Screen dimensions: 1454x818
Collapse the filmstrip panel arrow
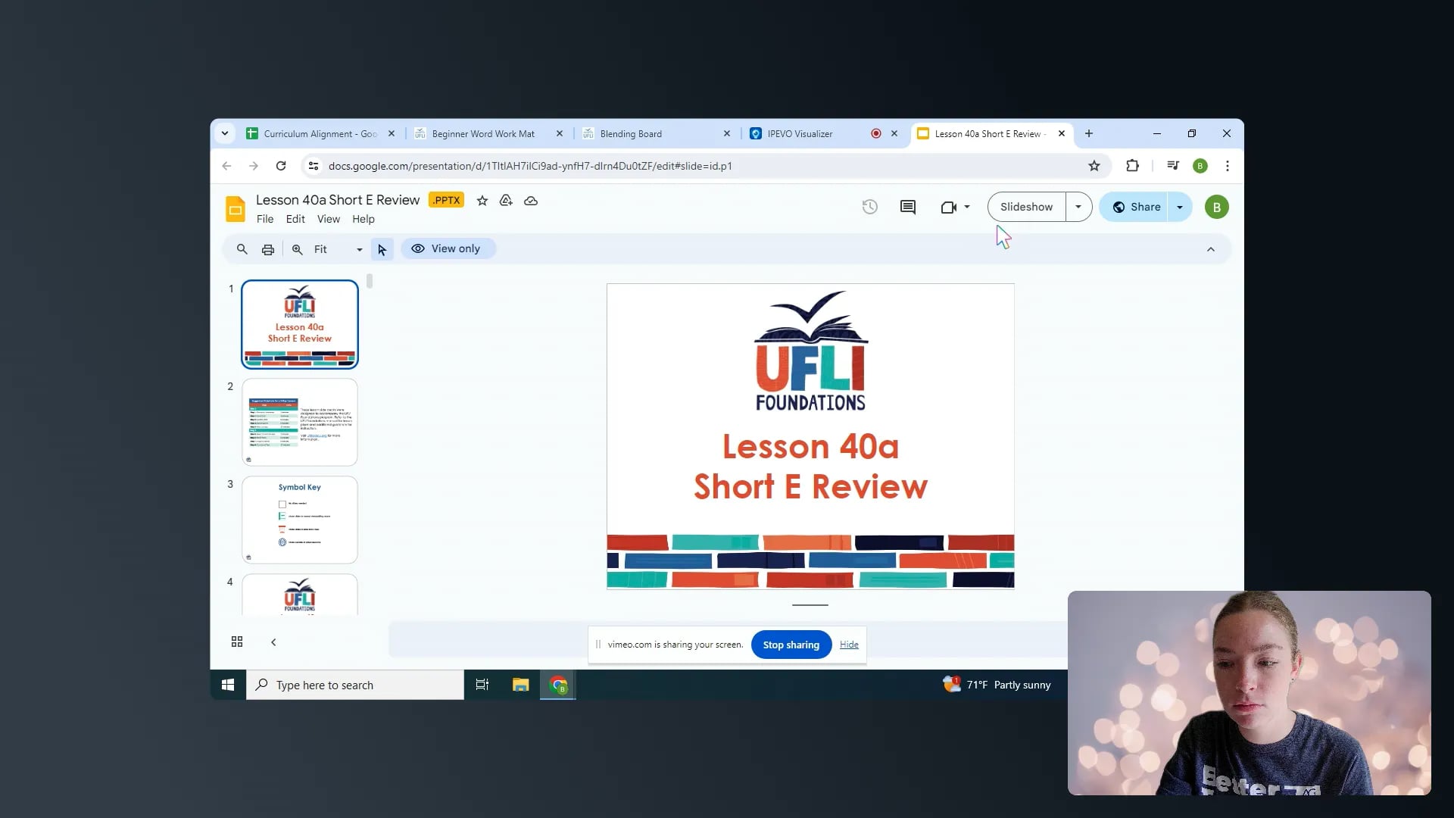click(x=273, y=642)
